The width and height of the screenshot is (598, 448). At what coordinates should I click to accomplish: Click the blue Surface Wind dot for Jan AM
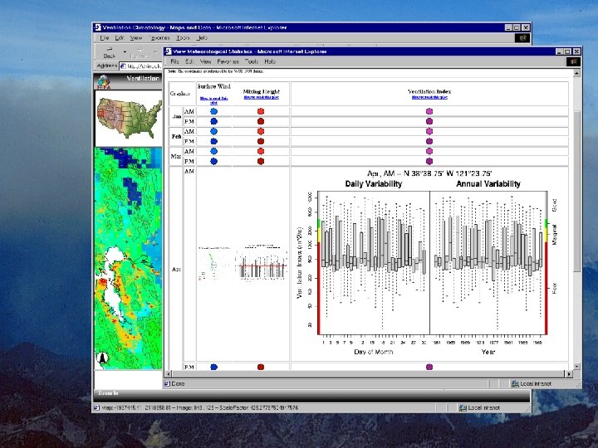pyautogui.click(x=213, y=111)
